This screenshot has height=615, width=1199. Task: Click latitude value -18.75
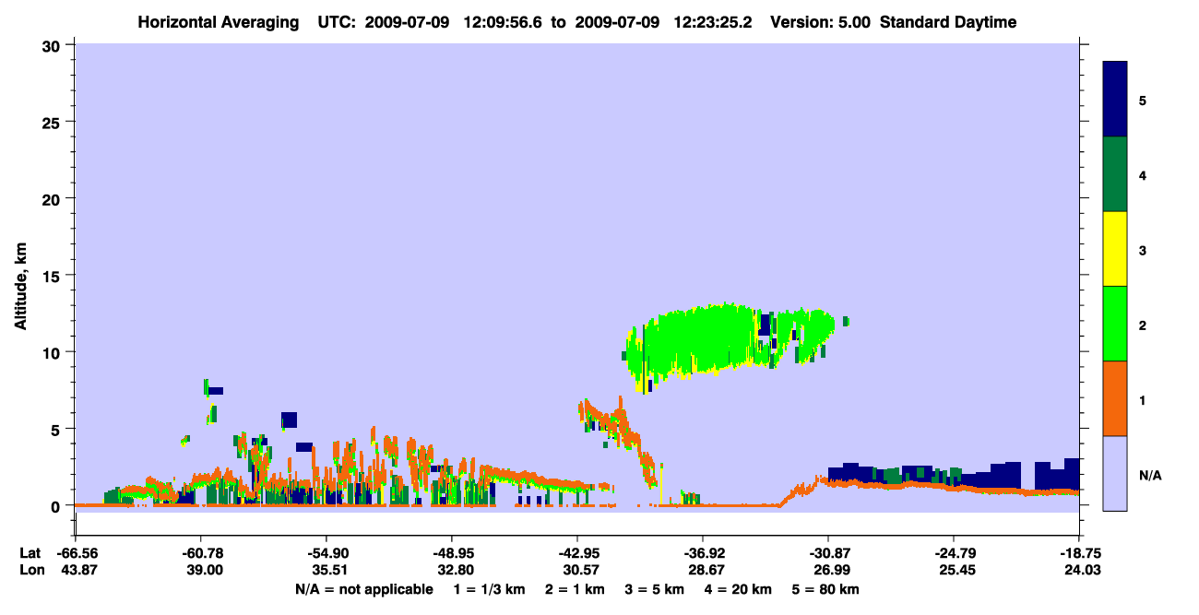[x=1079, y=553]
